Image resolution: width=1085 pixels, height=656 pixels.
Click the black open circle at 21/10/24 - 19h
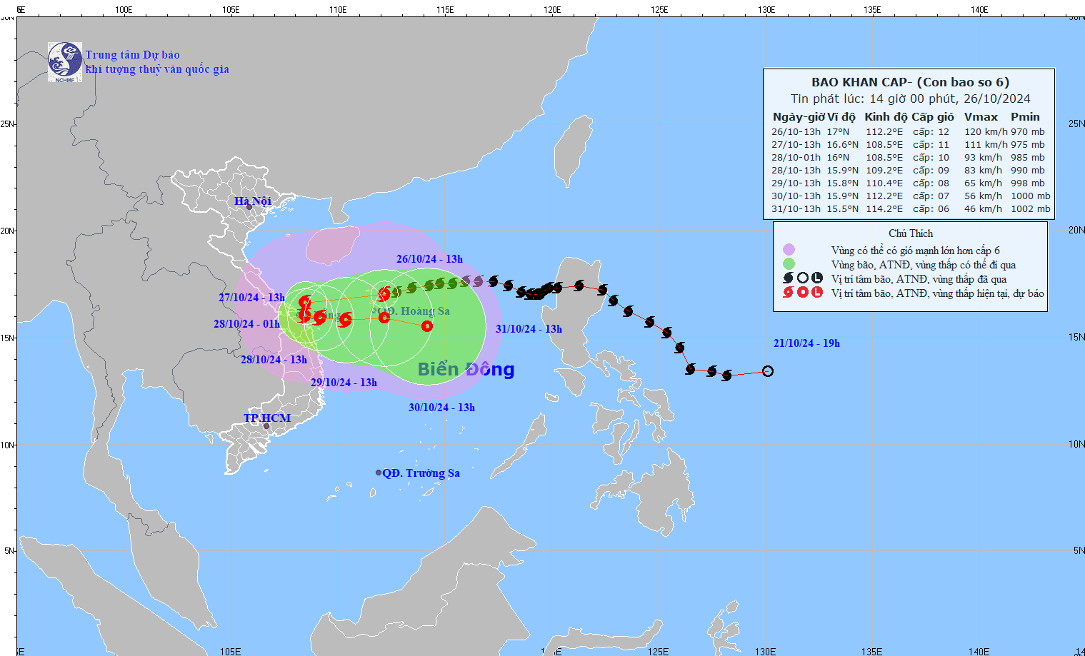tap(768, 371)
